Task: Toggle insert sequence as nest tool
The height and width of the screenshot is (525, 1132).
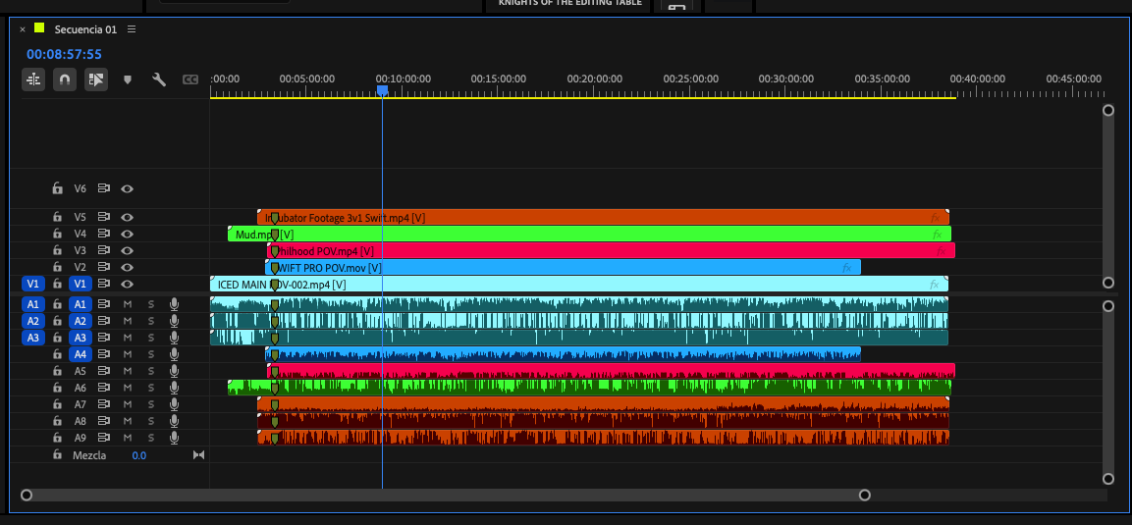Action: tap(33, 79)
